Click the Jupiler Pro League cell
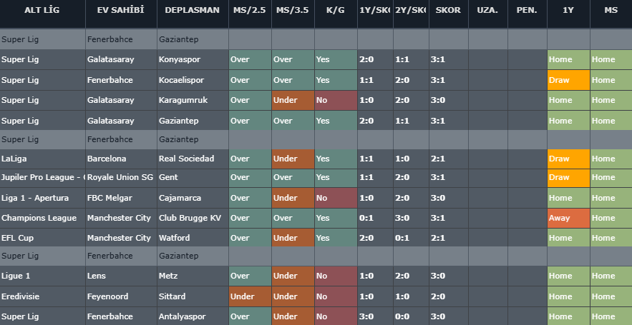Screen dimensions: 632x325 42,177
